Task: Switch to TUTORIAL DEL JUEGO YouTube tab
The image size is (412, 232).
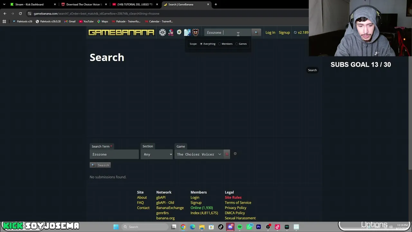Action: 135,5
